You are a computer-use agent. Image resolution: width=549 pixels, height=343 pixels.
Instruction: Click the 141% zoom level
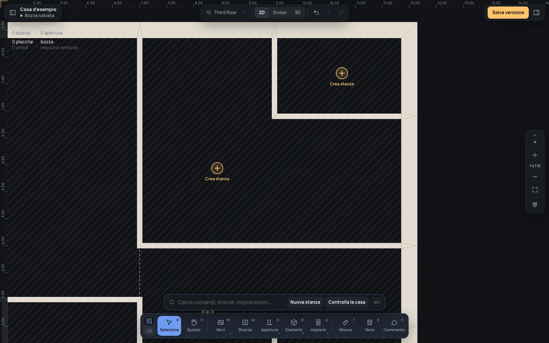click(x=535, y=166)
